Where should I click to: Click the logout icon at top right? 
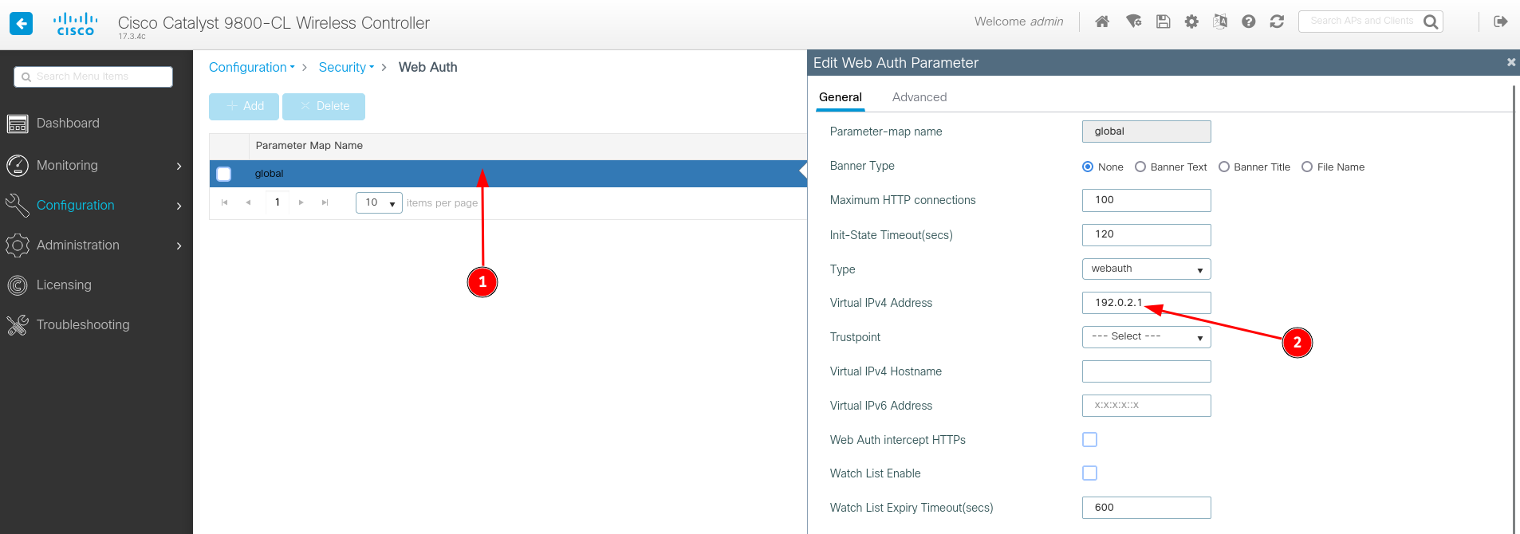[x=1500, y=22]
